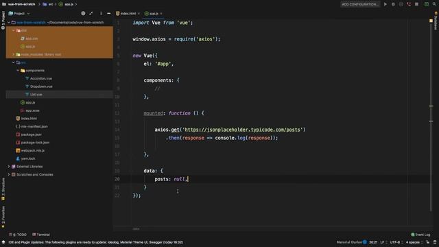Place cursor on the axios.get URL line
This screenshot has width=439, height=247.
230,130
